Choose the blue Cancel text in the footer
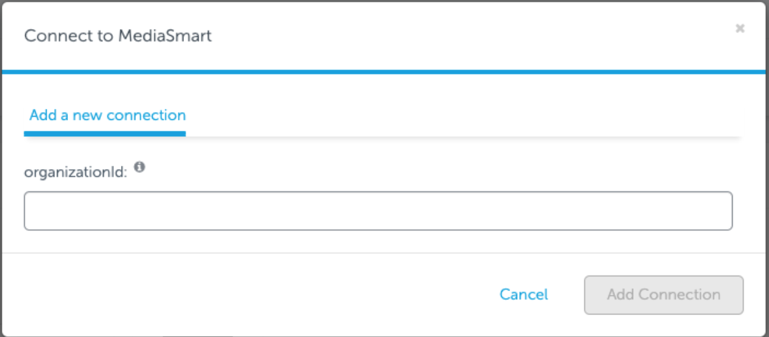Viewport: 769px width, 337px height. 524,295
